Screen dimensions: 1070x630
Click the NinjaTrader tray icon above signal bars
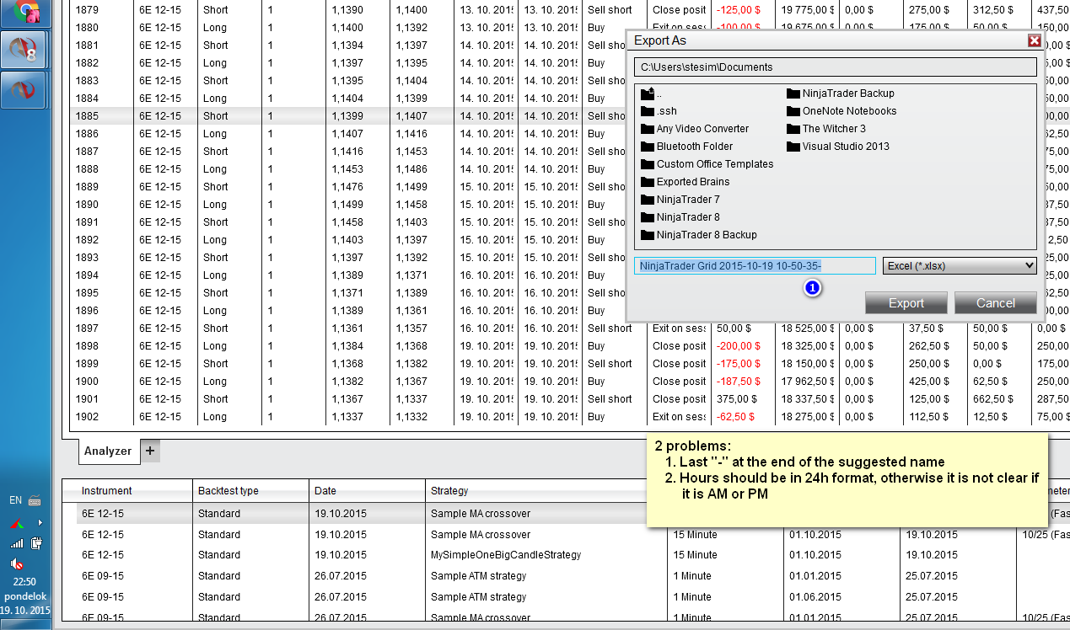point(16,523)
